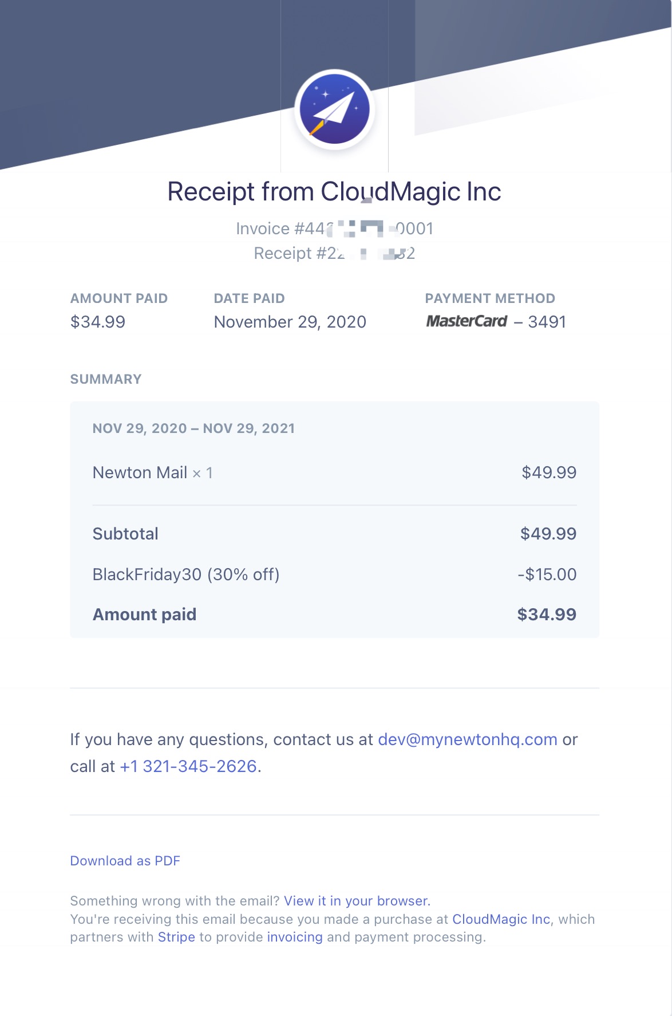
Task: Click Download as PDF link
Action: point(125,861)
